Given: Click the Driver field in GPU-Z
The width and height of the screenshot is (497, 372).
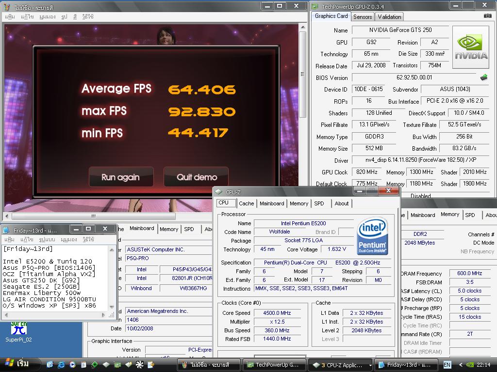Looking at the screenshot, I should click(421, 160).
